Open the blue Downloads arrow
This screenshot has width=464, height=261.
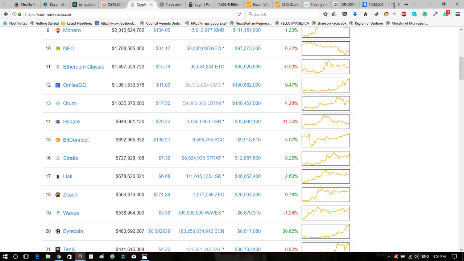[355, 14]
